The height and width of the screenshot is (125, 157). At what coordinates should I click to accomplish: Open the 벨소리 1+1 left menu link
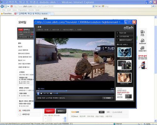[x=22, y=60]
